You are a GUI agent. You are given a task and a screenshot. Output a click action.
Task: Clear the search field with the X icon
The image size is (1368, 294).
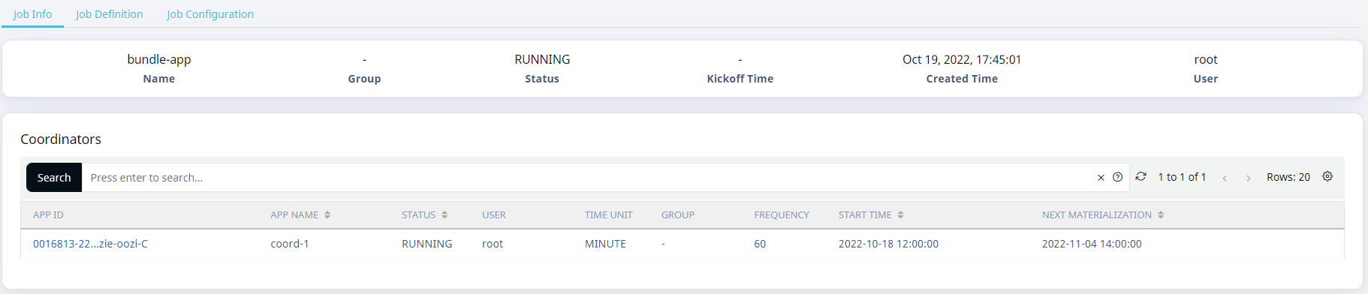[x=1101, y=178]
